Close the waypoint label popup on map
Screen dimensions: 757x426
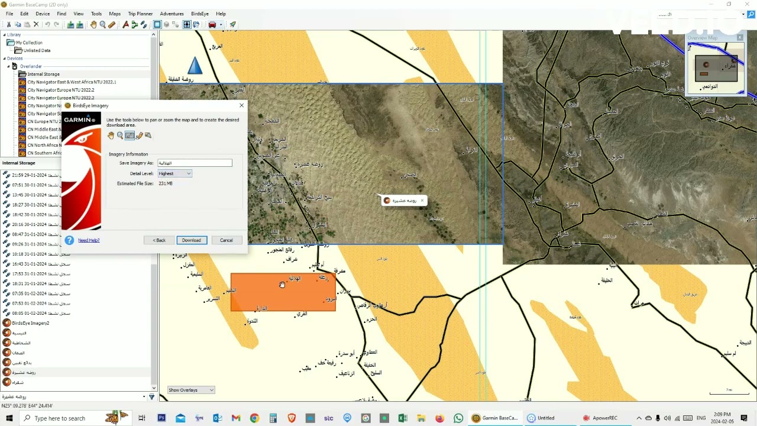(x=422, y=201)
